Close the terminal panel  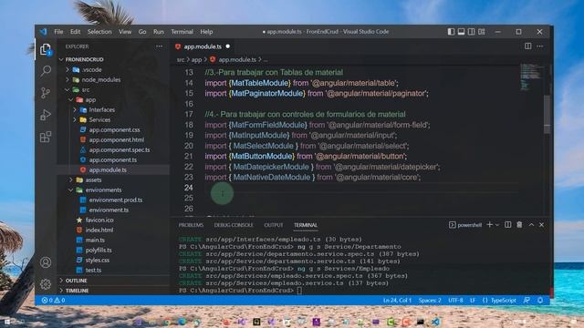click(x=541, y=225)
